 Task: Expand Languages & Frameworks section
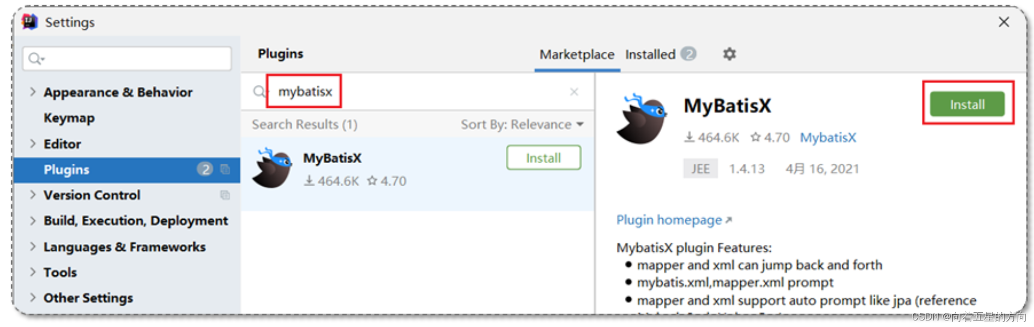[33, 246]
